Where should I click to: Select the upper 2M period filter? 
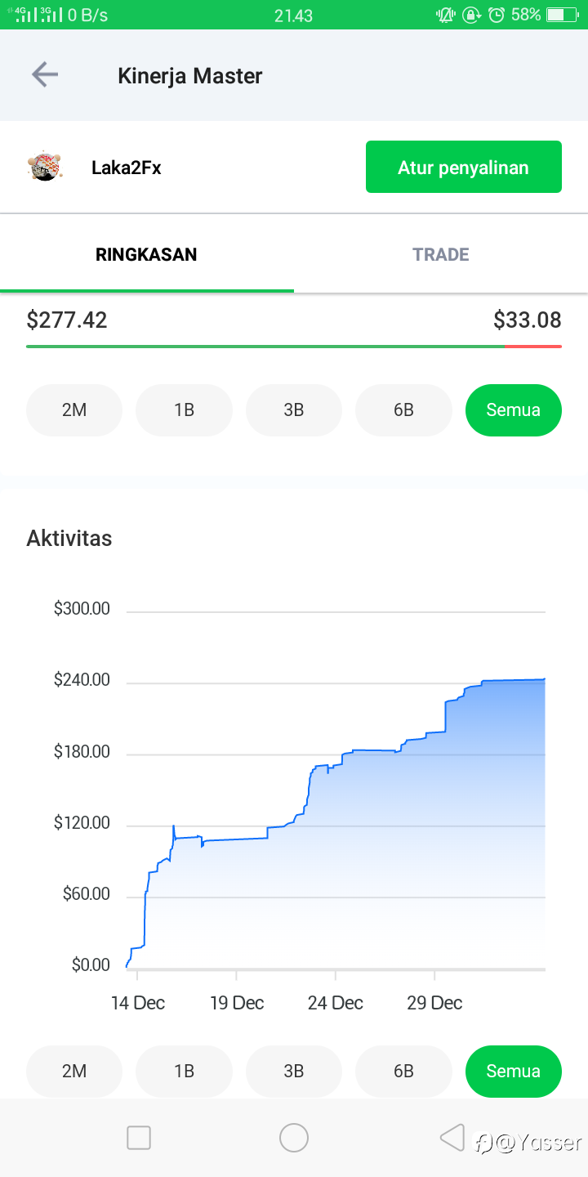pyautogui.click(x=74, y=409)
